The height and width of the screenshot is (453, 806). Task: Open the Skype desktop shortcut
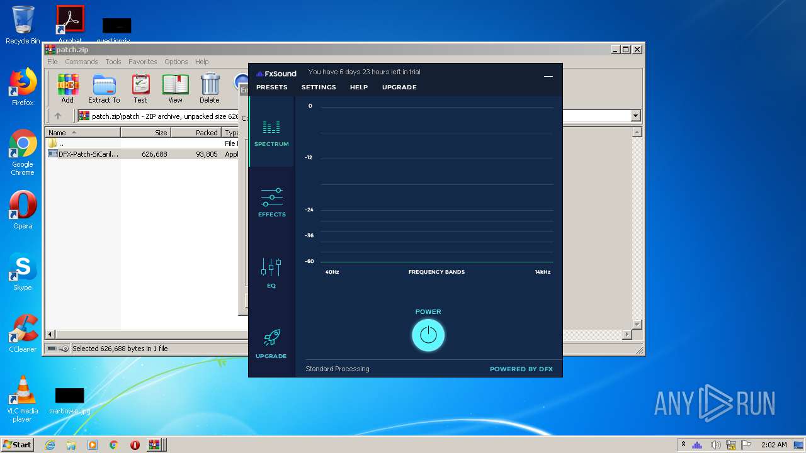[23, 272]
